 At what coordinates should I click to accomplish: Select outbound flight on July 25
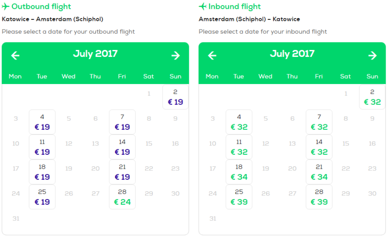42,197
